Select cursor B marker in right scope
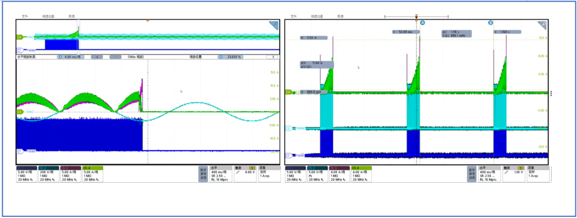 pos(490,23)
